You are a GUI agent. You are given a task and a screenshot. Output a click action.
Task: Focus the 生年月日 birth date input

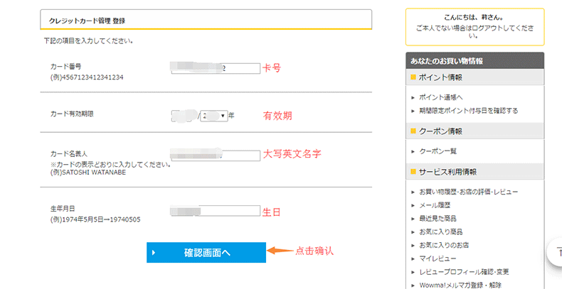(x=216, y=211)
